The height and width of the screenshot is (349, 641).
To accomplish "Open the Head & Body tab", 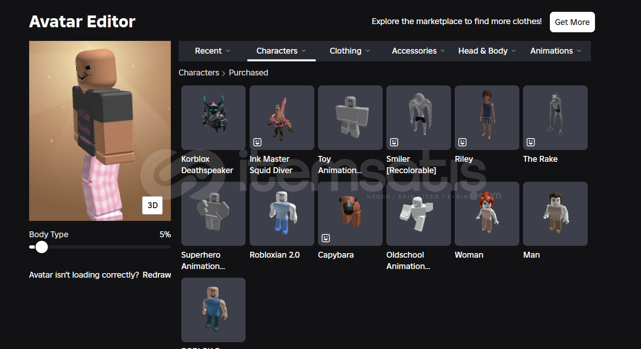I will click(x=487, y=51).
